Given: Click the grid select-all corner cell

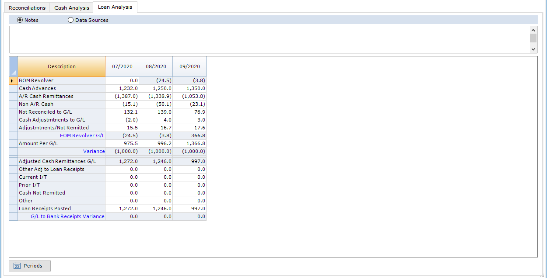Looking at the screenshot, I should pyautogui.click(x=14, y=66).
